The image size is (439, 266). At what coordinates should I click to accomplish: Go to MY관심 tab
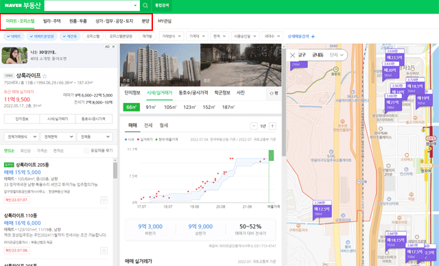click(x=165, y=21)
